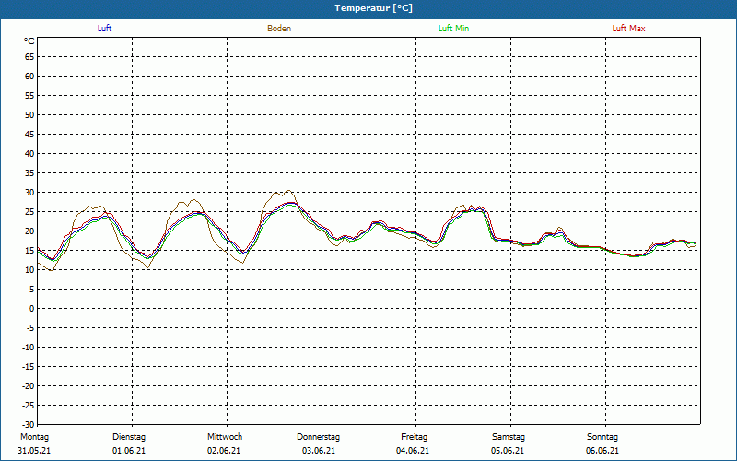Click the date 01.06.21
The width and height of the screenshot is (737, 461).
coord(129,451)
